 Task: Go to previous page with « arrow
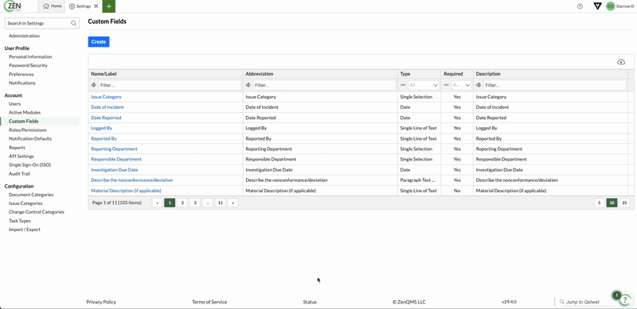pos(157,203)
